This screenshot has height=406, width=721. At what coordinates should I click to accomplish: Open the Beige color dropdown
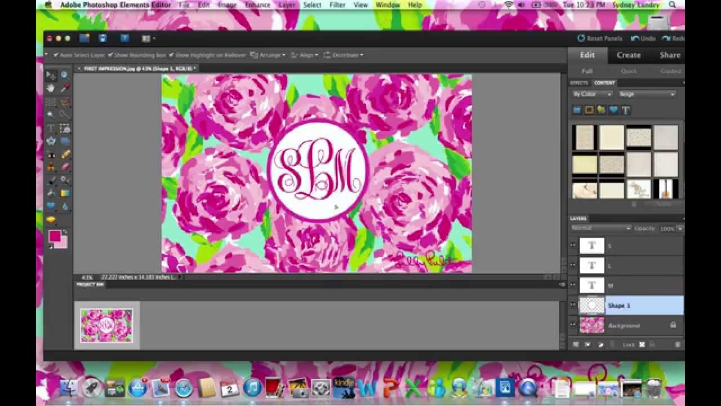pos(646,94)
